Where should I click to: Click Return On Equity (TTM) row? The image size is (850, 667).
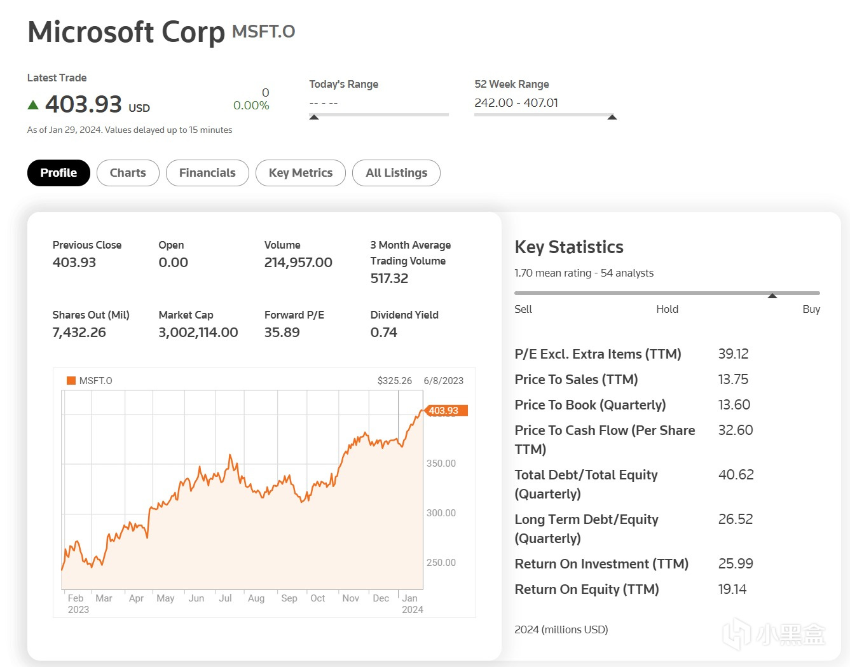[667, 589]
